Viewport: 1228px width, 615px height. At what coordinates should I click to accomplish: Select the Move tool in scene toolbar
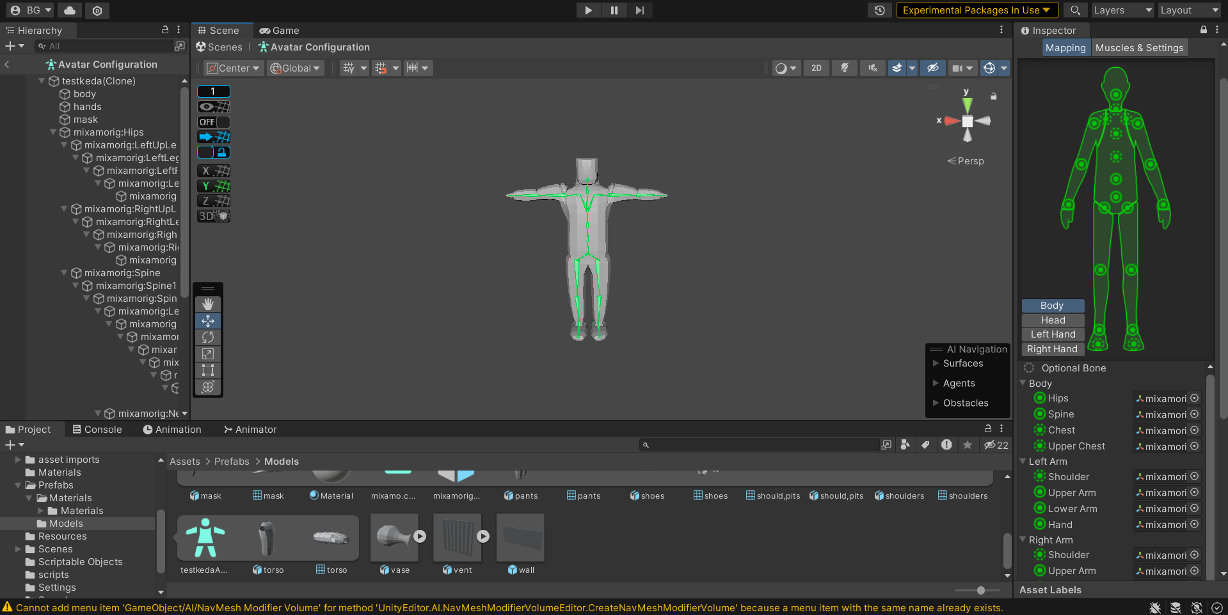click(x=208, y=321)
